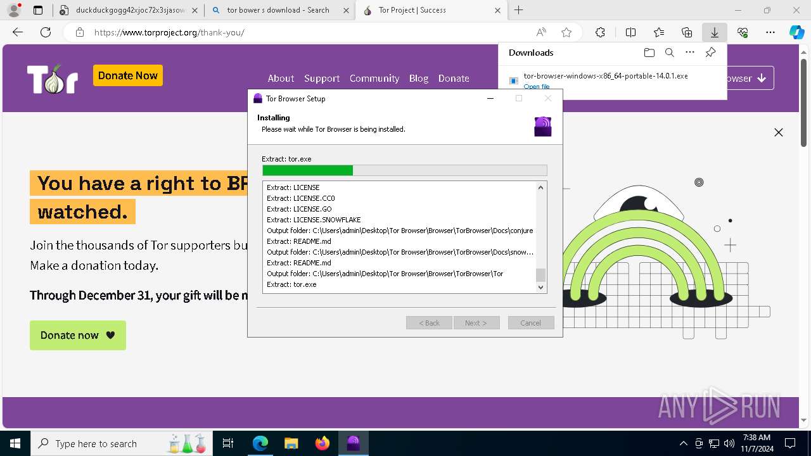Viewport: 811px width, 456px height.
Task: Minimize the Tor Browser Setup window
Action: coord(490,98)
